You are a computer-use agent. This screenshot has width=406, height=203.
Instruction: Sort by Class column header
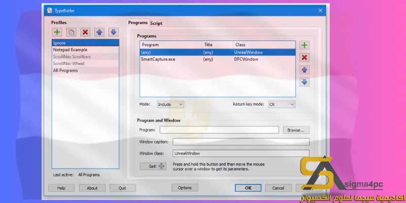coord(264,45)
